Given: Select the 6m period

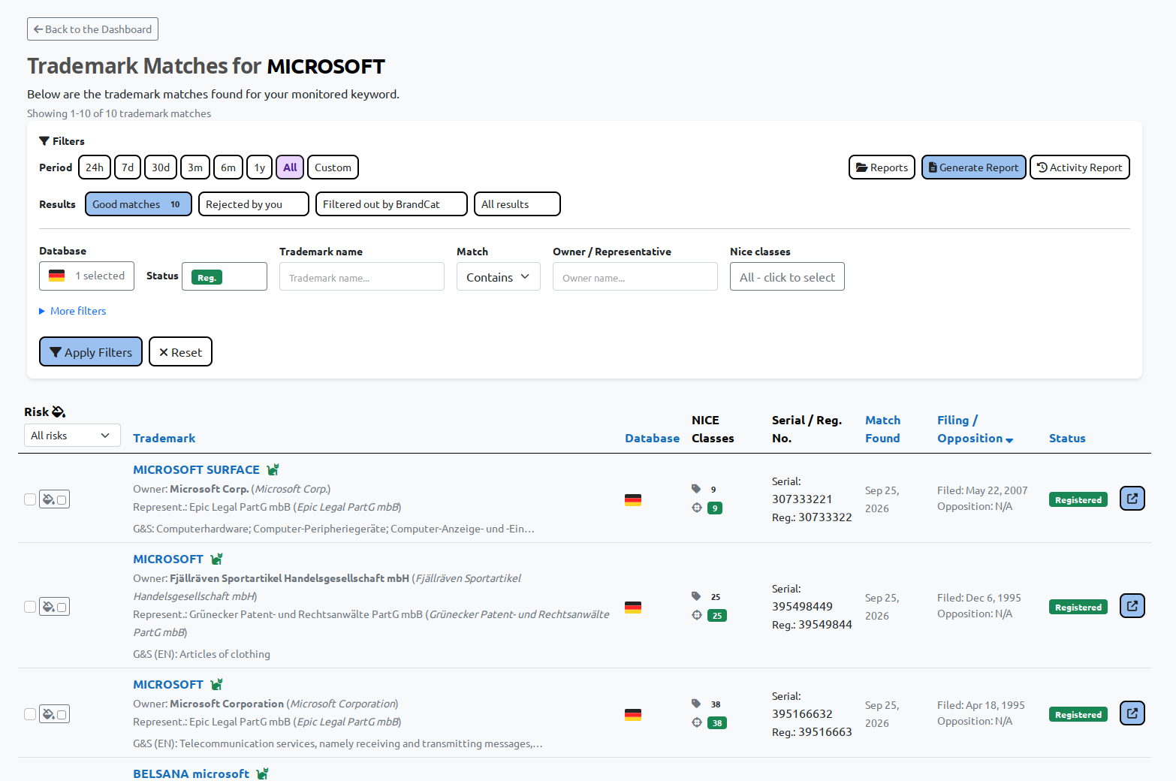Looking at the screenshot, I should click(228, 167).
